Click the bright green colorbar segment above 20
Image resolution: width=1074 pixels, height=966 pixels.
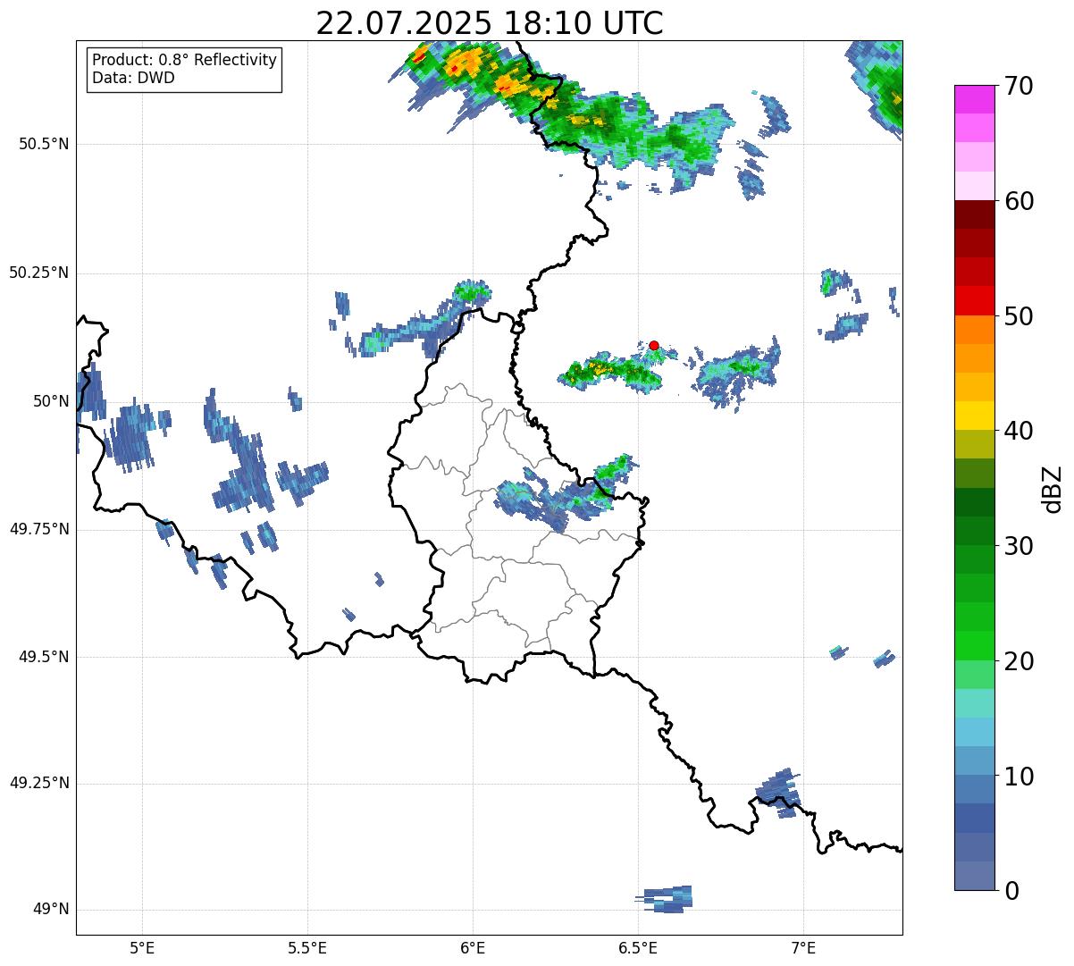(975, 646)
